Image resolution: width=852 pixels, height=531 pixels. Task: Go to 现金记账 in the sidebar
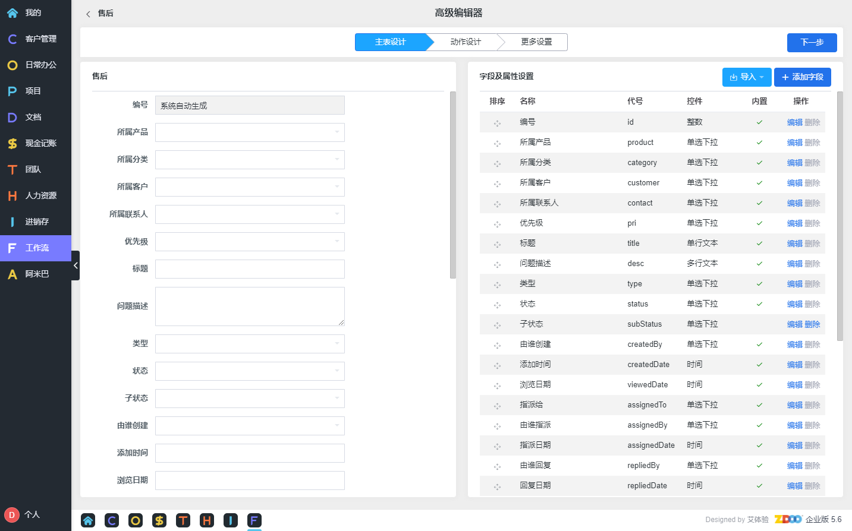(x=36, y=143)
